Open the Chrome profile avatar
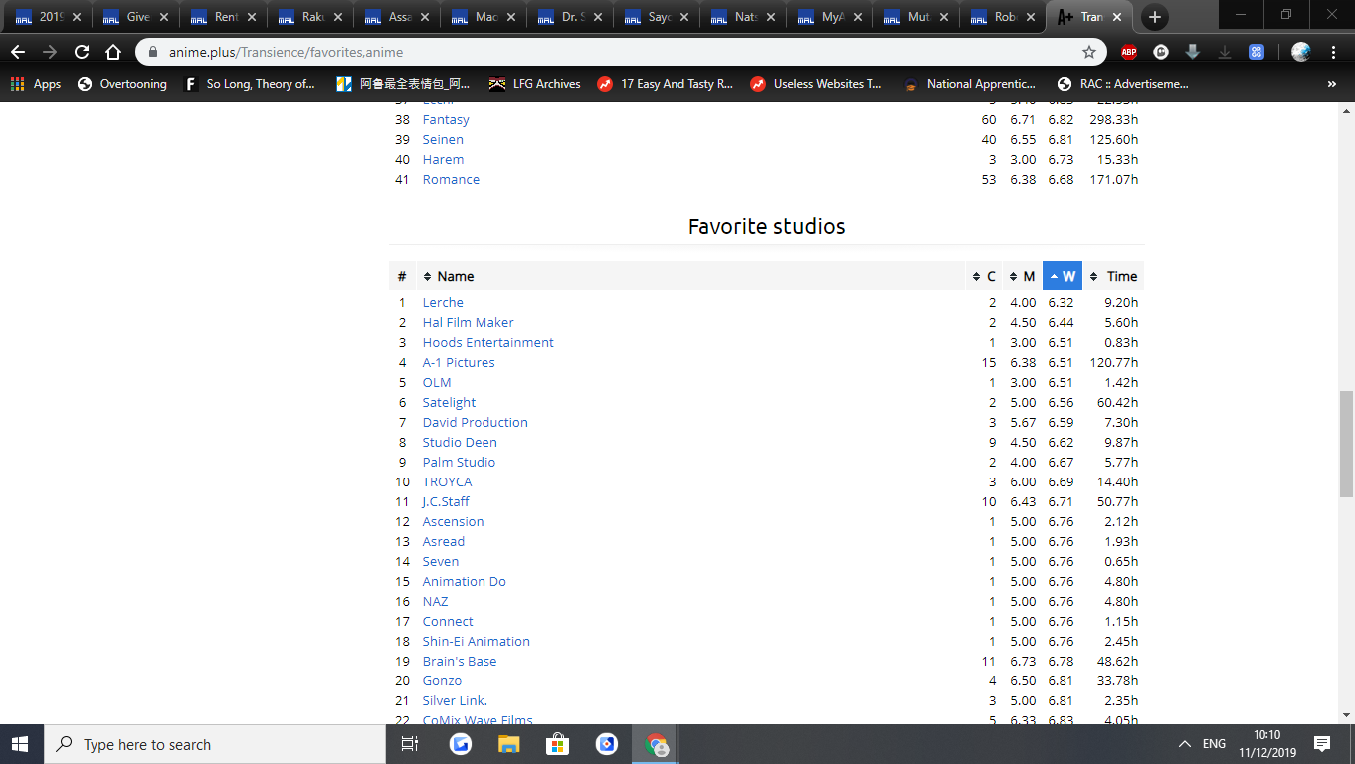The height and width of the screenshot is (764, 1355). pyautogui.click(x=1300, y=52)
